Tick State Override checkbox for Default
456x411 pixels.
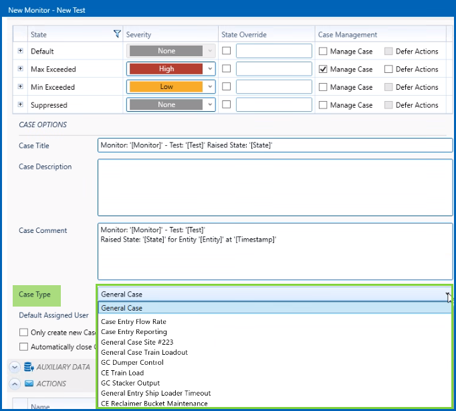(227, 51)
